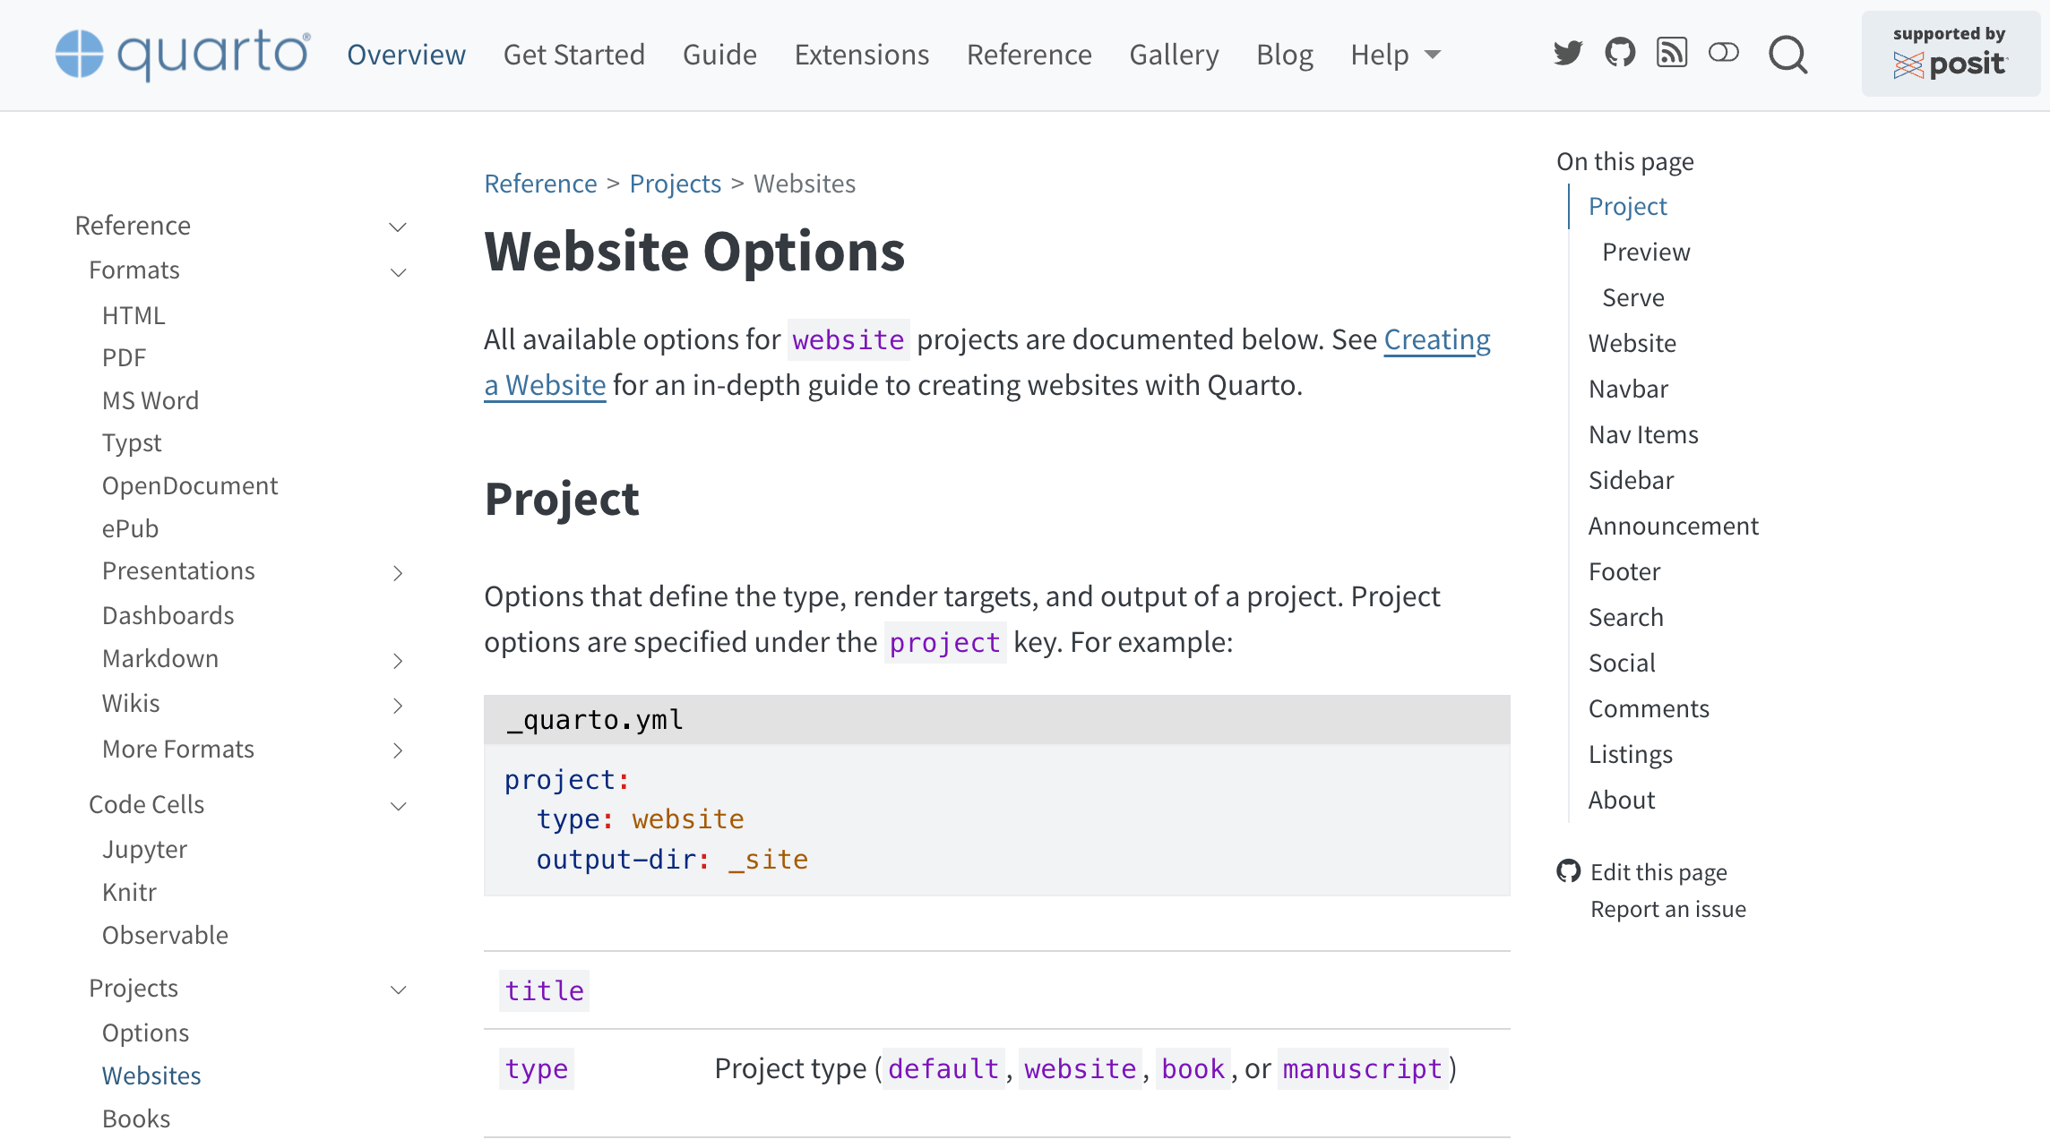This screenshot has width=2050, height=1148.
Task: Click Projects breadcrumb link
Action: (675, 184)
